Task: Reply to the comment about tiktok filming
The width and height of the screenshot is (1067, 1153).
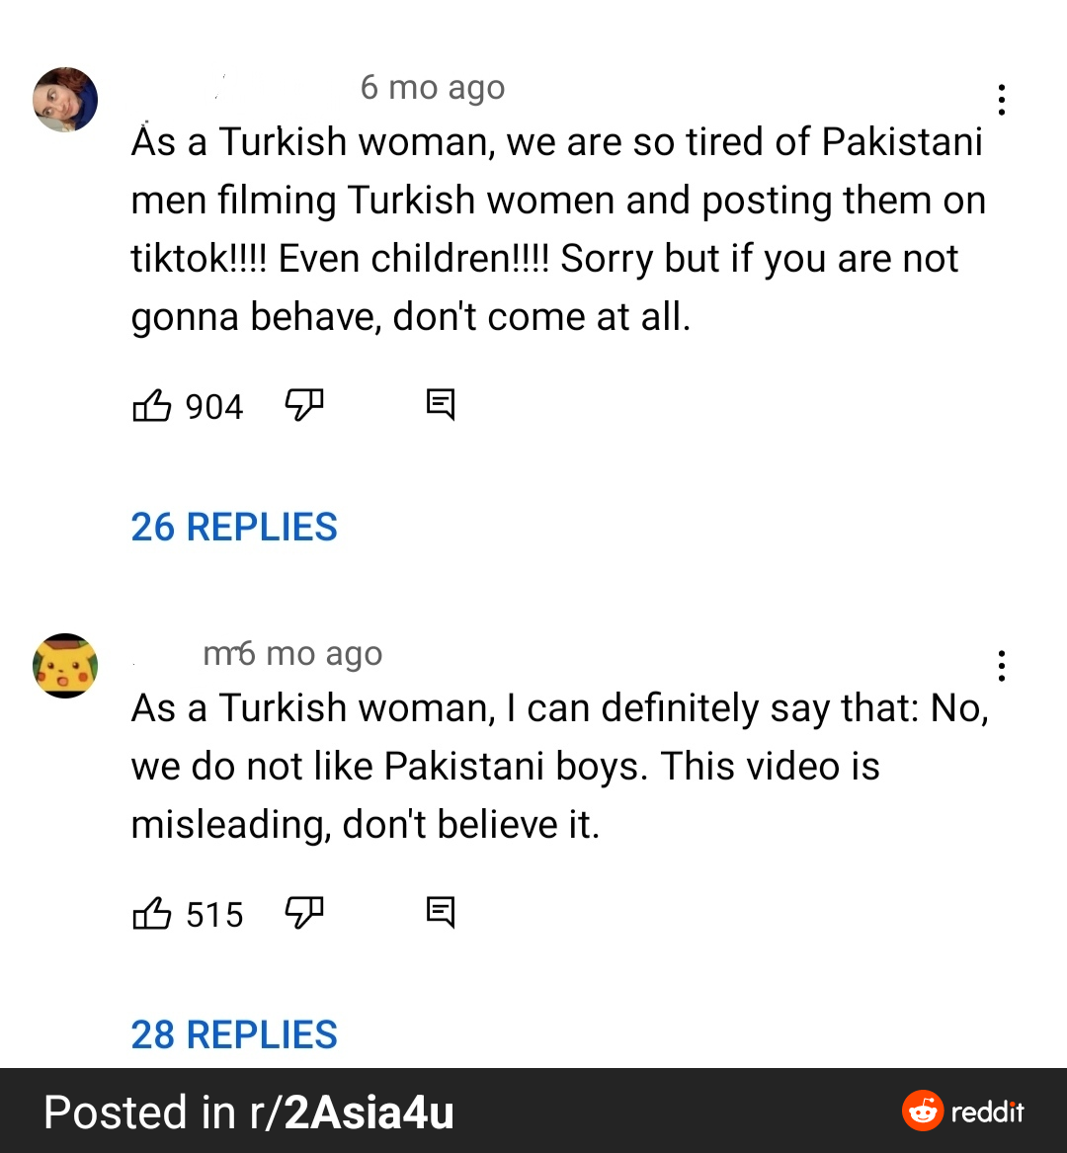Action: point(441,404)
